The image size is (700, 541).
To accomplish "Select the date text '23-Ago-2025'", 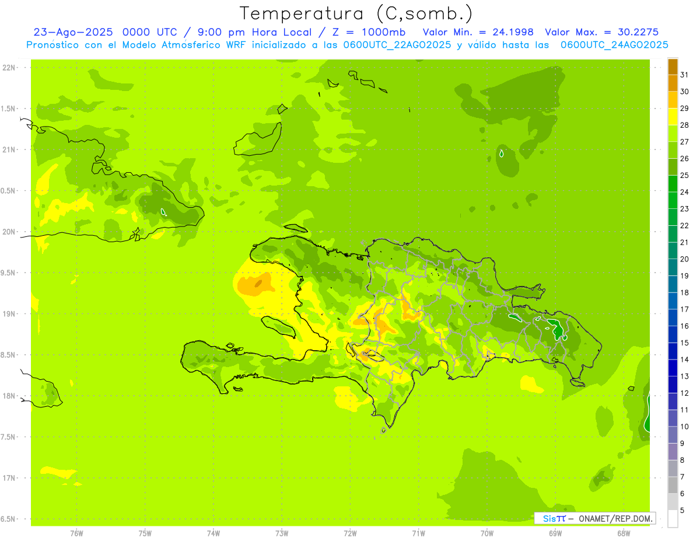I will [x=73, y=32].
